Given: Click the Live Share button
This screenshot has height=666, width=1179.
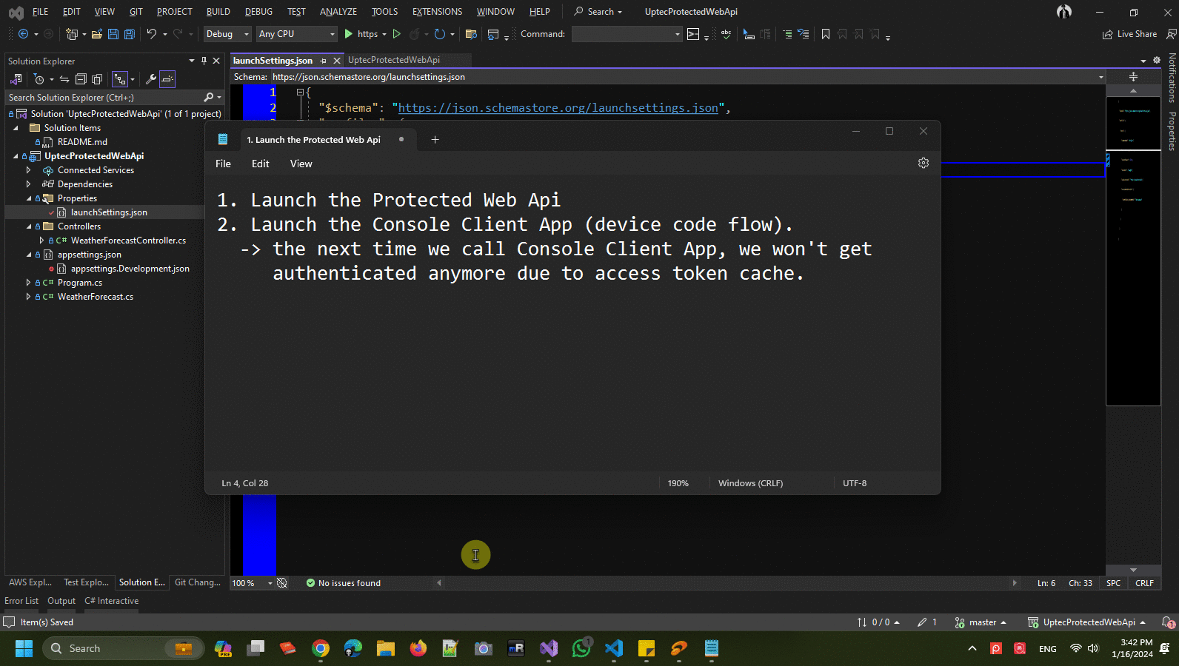Looking at the screenshot, I should (1129, 34).
